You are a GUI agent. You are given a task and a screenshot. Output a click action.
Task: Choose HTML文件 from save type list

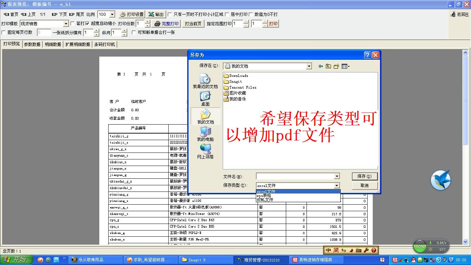point(265,200)
